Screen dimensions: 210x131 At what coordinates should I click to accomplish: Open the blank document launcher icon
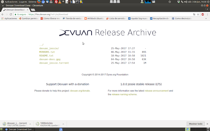tap(74, 2)
